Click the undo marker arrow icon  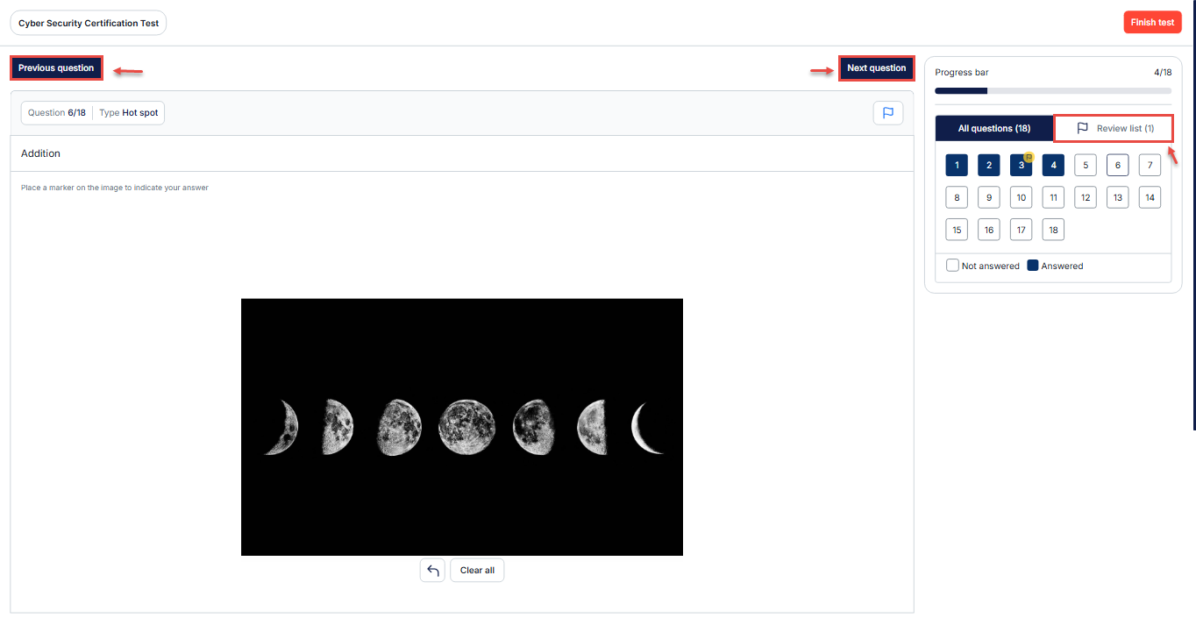point(432,571)
